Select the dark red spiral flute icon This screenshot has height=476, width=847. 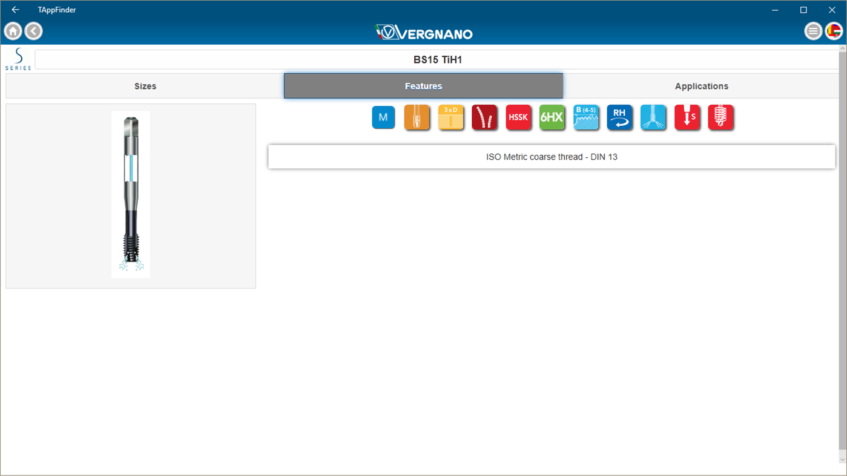pos(484,117)
